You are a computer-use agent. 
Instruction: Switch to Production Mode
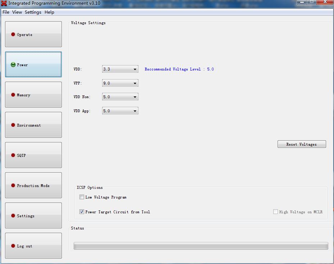[x=33, y=186]
